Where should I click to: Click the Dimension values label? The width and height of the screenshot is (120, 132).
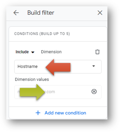pyautogui.click(x=32, y=79)
